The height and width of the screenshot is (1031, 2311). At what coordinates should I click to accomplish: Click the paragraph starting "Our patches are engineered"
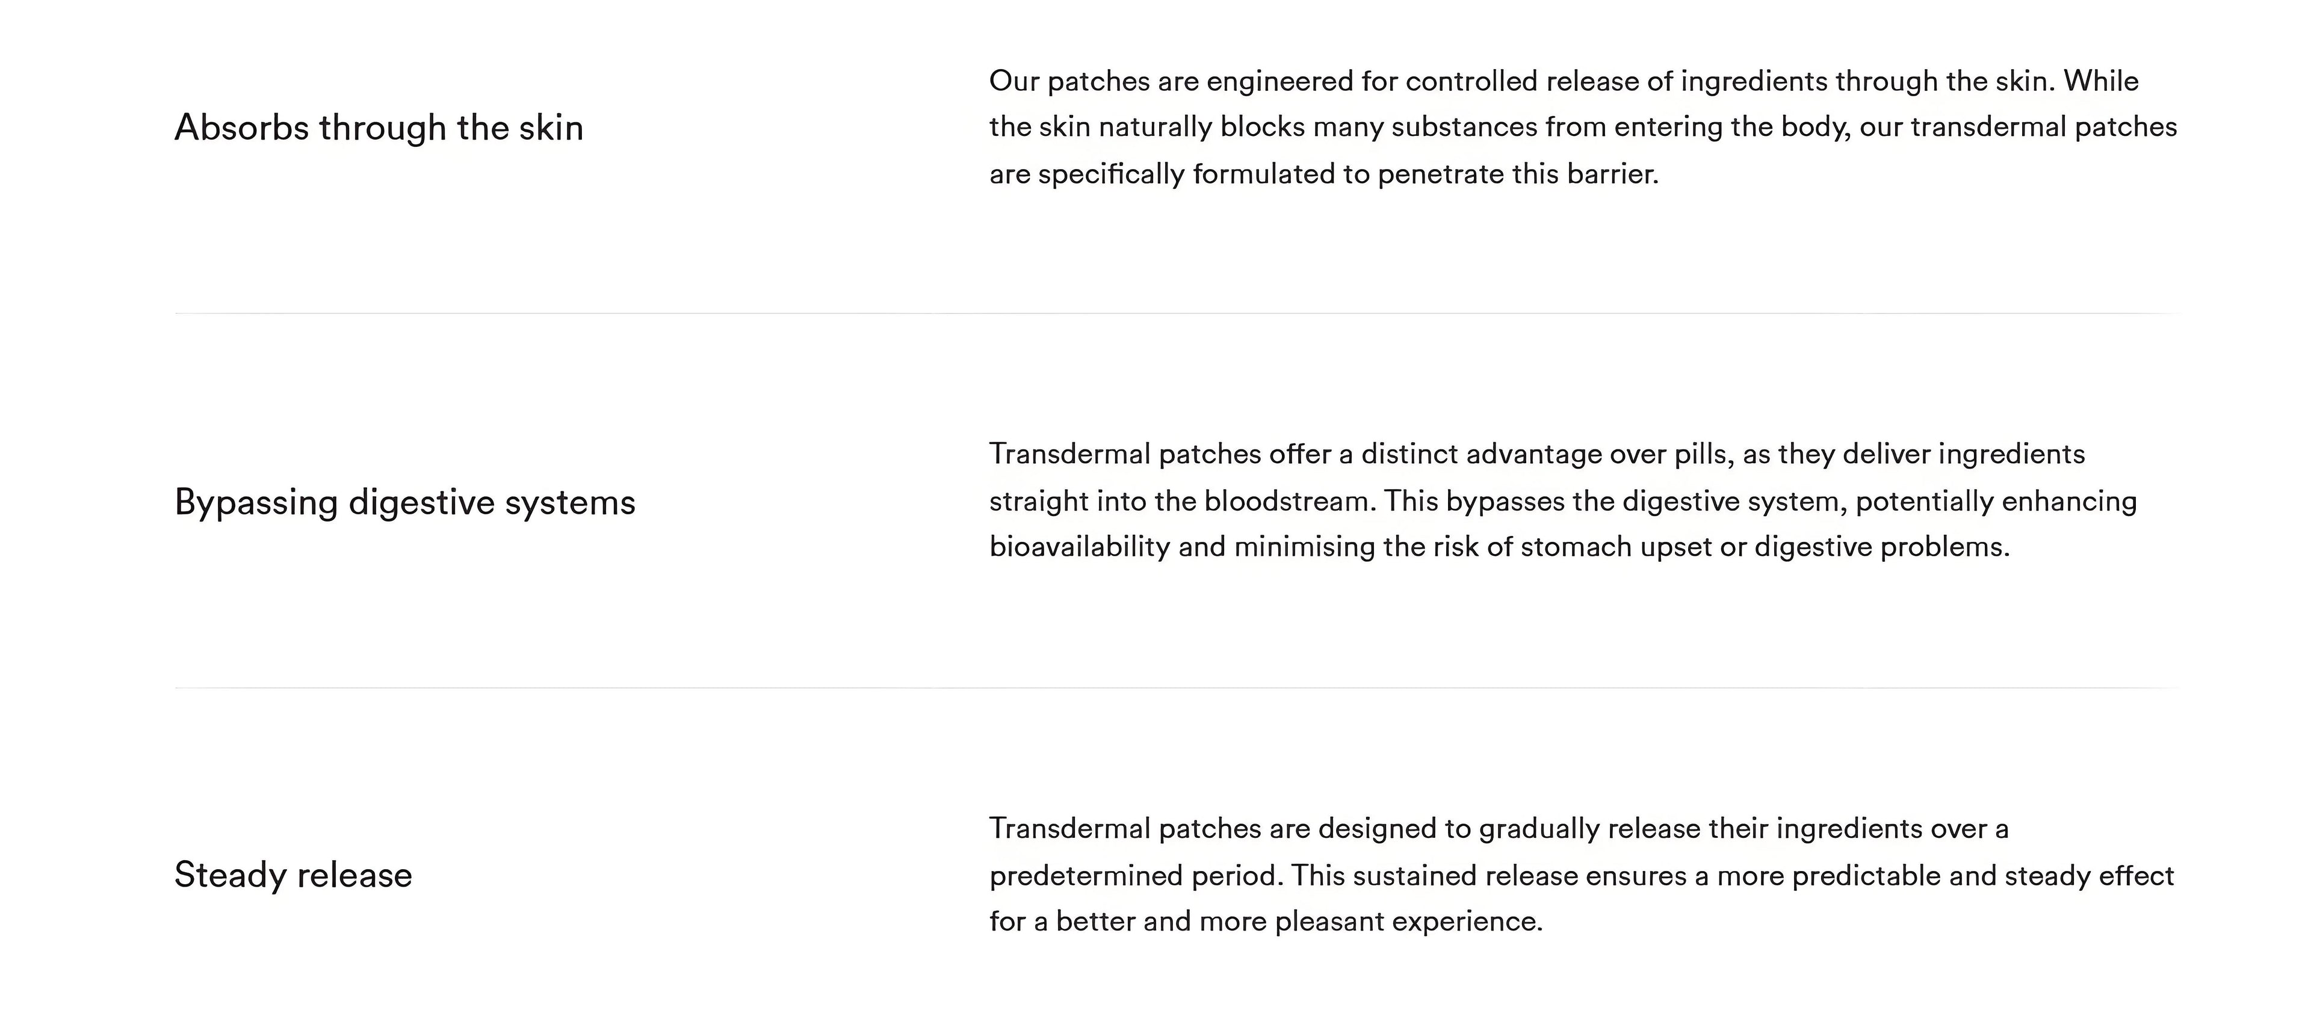(1583, 128)
